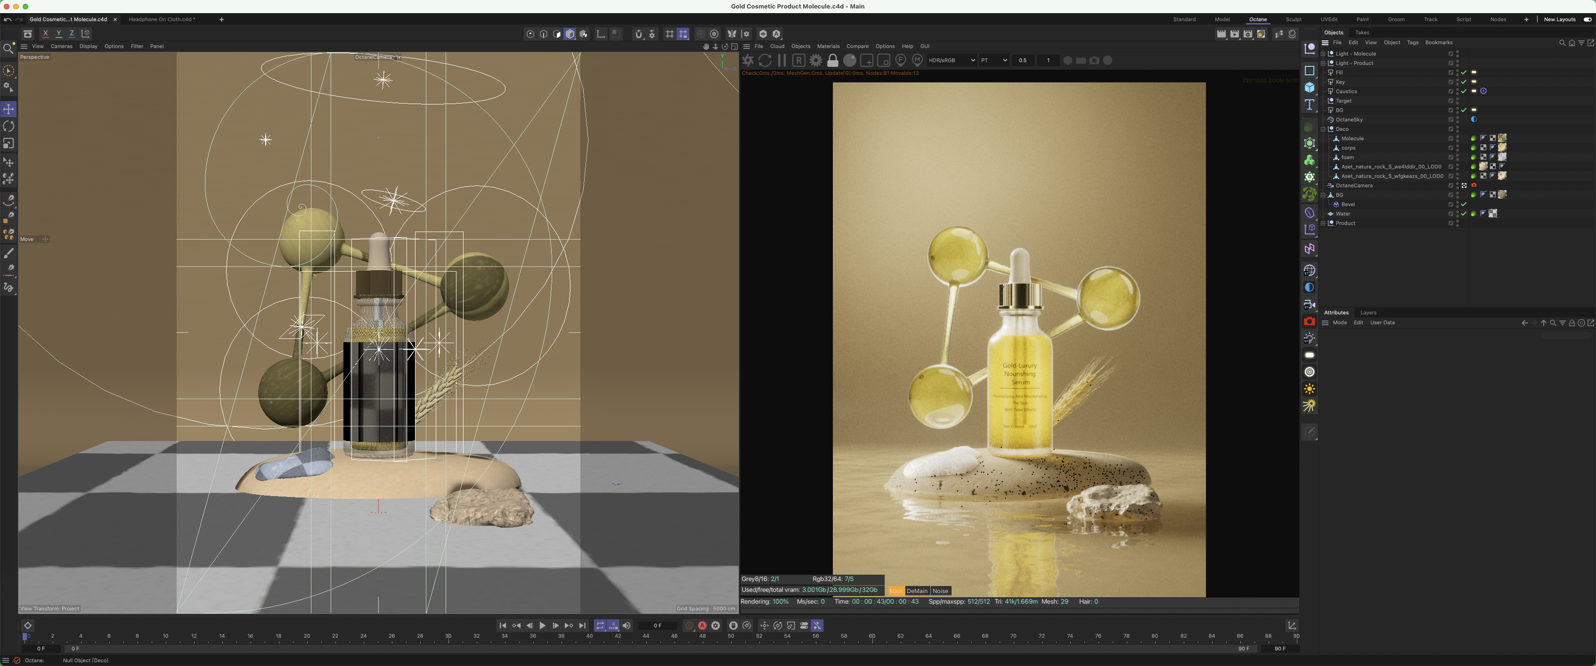The height and width of the screenshot is (666, 1596).
Task: Click the BG object material tag thumbnail
Action: point(1502,194)
